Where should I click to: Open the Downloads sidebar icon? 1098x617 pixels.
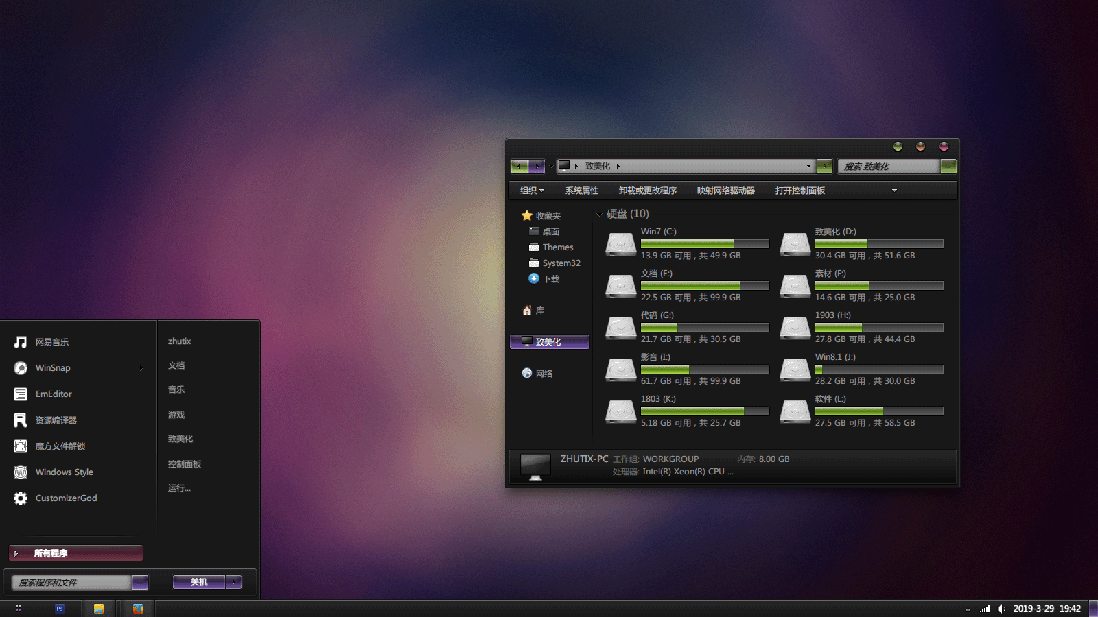point(534,279)
